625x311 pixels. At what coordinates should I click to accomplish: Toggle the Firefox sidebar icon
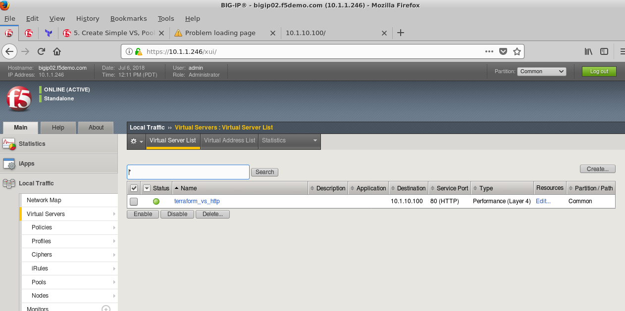pyautogui.click(x=604, y=51)
